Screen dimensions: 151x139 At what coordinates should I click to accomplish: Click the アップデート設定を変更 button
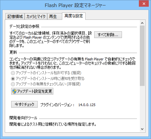click(32, 91)
